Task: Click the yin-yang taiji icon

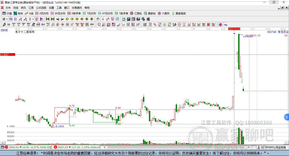Action: (x=221, y=25)
